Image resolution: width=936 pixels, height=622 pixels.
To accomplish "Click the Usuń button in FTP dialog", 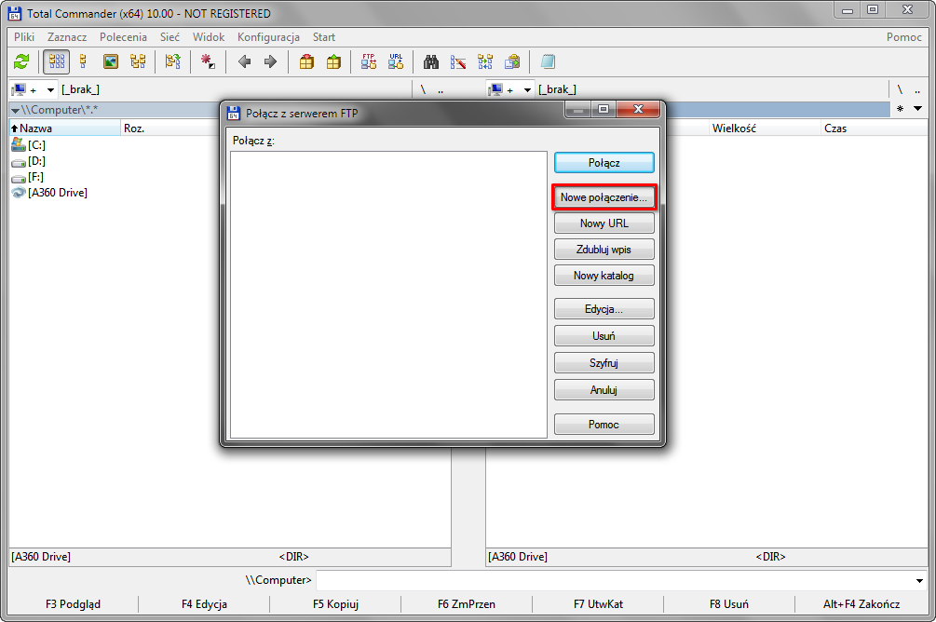I will point(604,336).
